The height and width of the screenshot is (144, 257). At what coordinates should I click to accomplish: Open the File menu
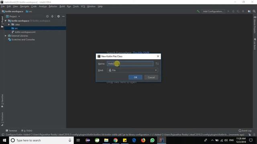(3, 6)
